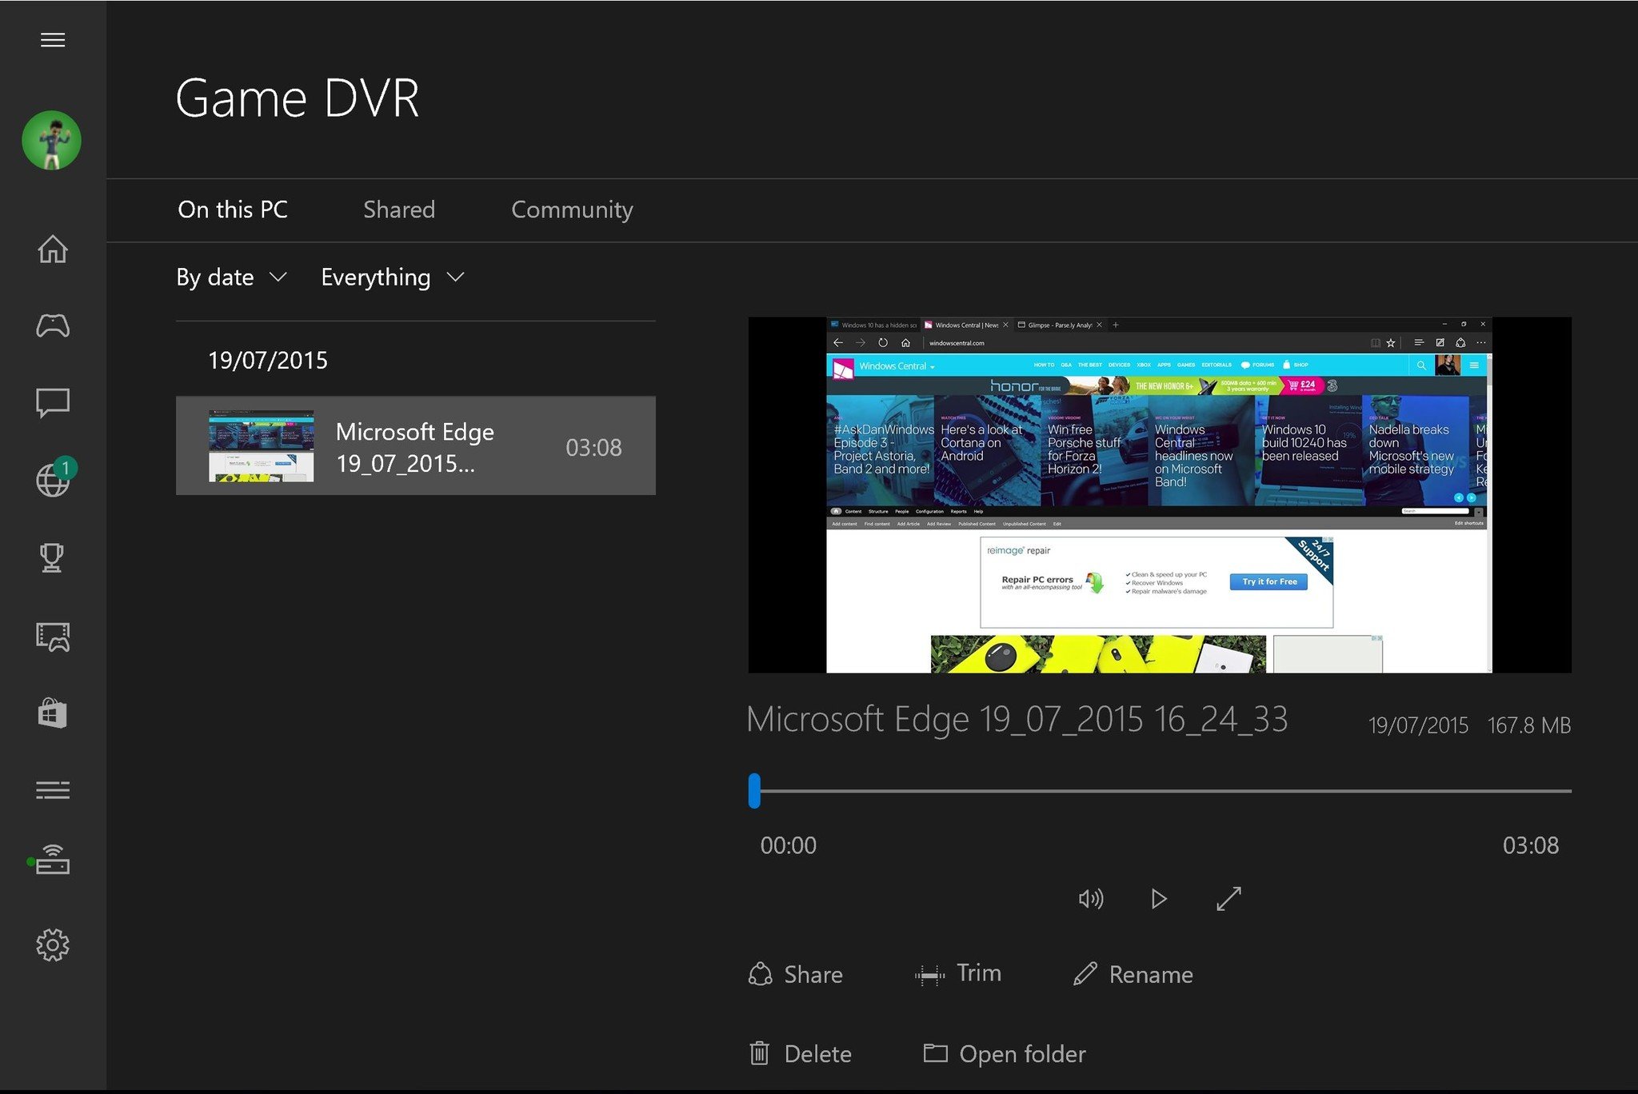Go to Home in sidebar
The image size is (1638, 1094).
[53, 250]
